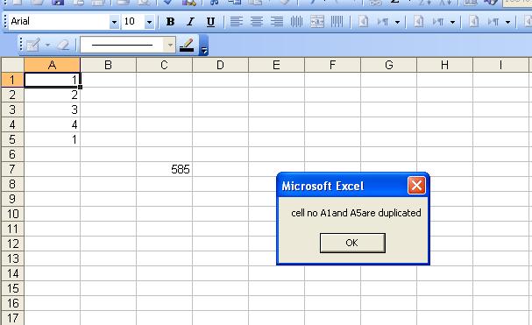Select the Draw Border pencil tool
The height and width of the screenshot is (325, 532).
point(33,45)
